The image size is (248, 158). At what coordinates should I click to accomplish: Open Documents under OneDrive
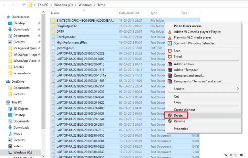point(21,88)
